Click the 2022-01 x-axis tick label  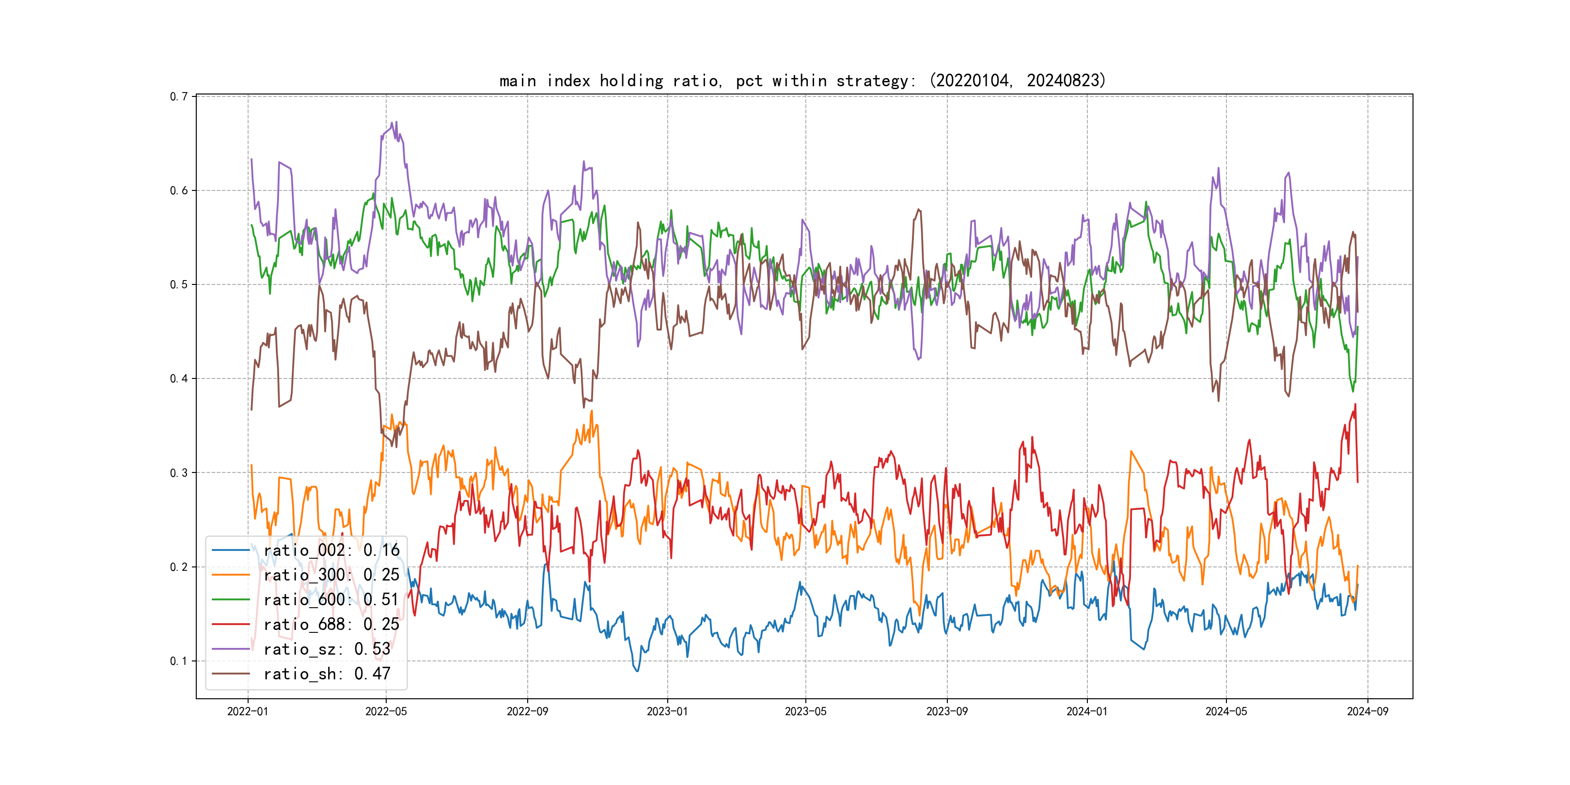[248, 711]
